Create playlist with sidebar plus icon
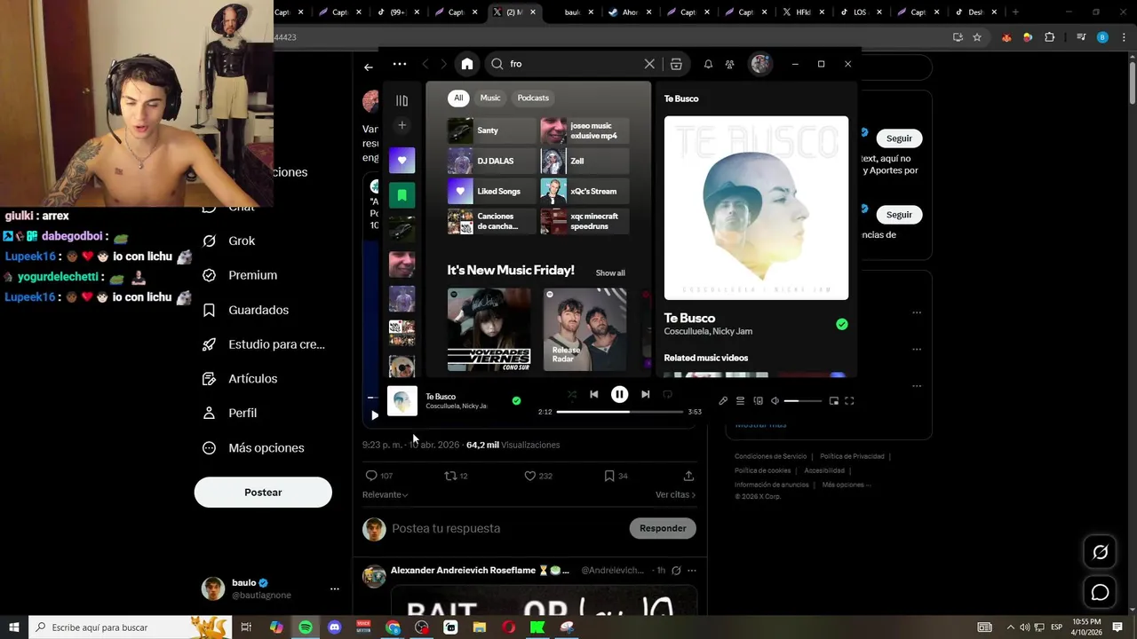The image size is (1137, 639). pos(402,125)
